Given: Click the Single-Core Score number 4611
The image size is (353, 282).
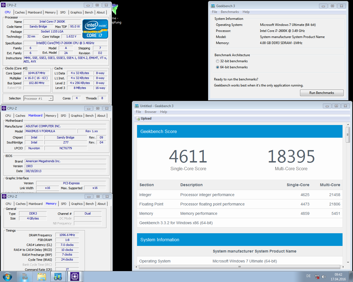Looking at the screenshot, I should pos(188,156).
